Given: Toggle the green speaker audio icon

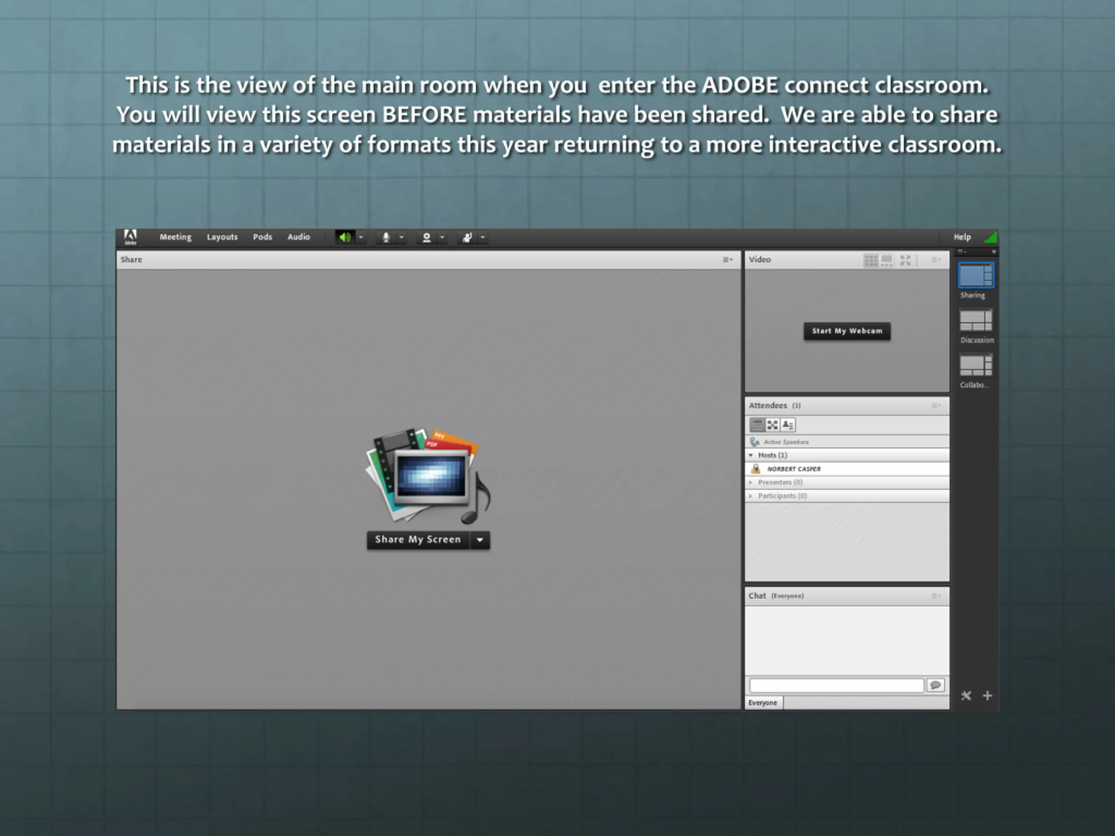Looking at the screenshot, I should [x=345, y=237].
